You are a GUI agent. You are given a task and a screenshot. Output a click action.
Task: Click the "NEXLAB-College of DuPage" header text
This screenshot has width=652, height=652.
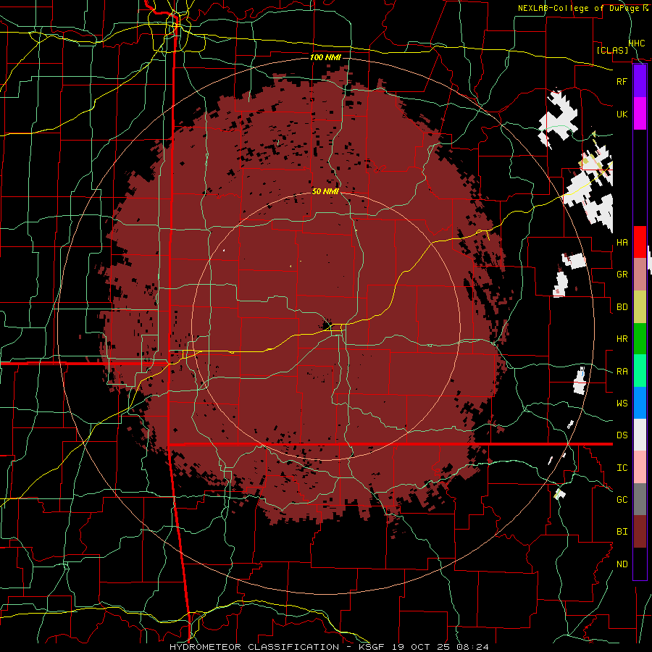[x=578, y=8]
